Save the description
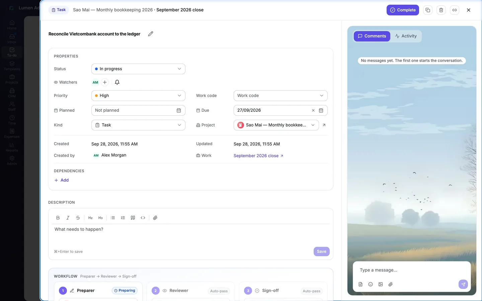482x301 pixels. click(322, 252)
